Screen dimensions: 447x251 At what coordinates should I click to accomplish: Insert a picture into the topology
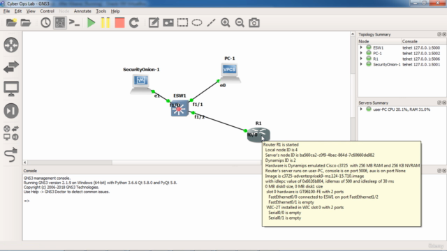[168, 22]
